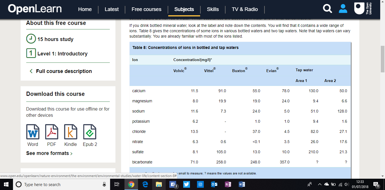Select the Evian column header
385x190 pixels.
[273, 70]
